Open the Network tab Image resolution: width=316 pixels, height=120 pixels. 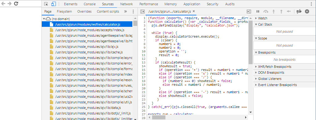[126, 4]
